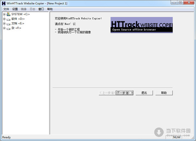This screenshot has width=196, height=141.
Task: Click the welcome text 欢迎使用WinHTTrack Website Copier!
Action: 78,19
